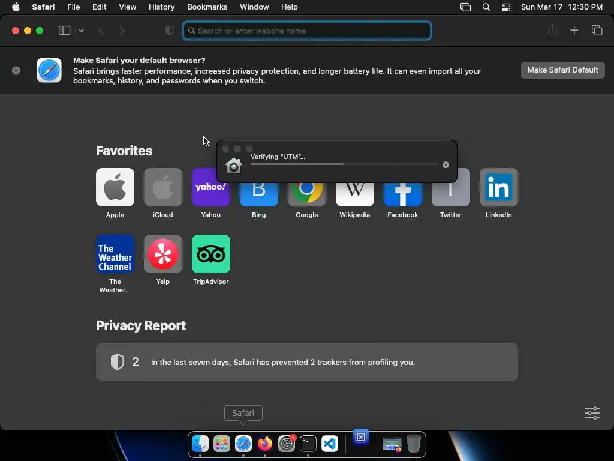Open Spotlight search in menu bar
The height and width of the screenshot is (461, 614).
tap(486, 7)
